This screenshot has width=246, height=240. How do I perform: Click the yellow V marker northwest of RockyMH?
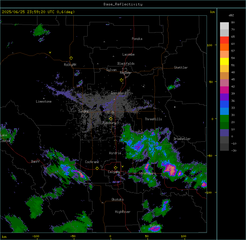click(50, 52)
